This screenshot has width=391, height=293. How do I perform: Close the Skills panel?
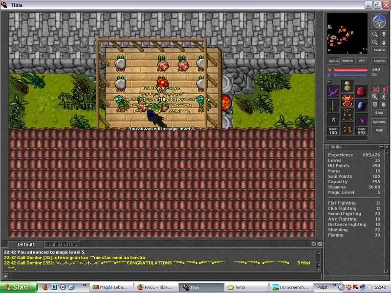tap(387, 147)
